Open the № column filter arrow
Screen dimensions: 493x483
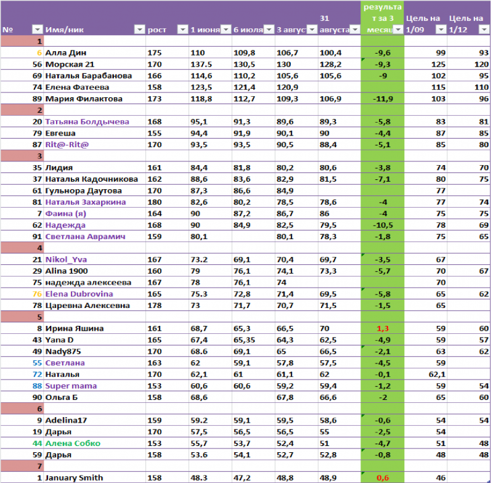[36, 30]
